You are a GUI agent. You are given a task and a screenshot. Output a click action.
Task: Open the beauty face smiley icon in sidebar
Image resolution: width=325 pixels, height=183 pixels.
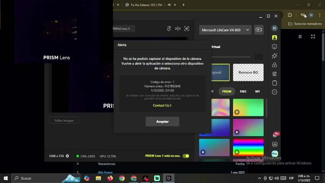click(274, 47)
